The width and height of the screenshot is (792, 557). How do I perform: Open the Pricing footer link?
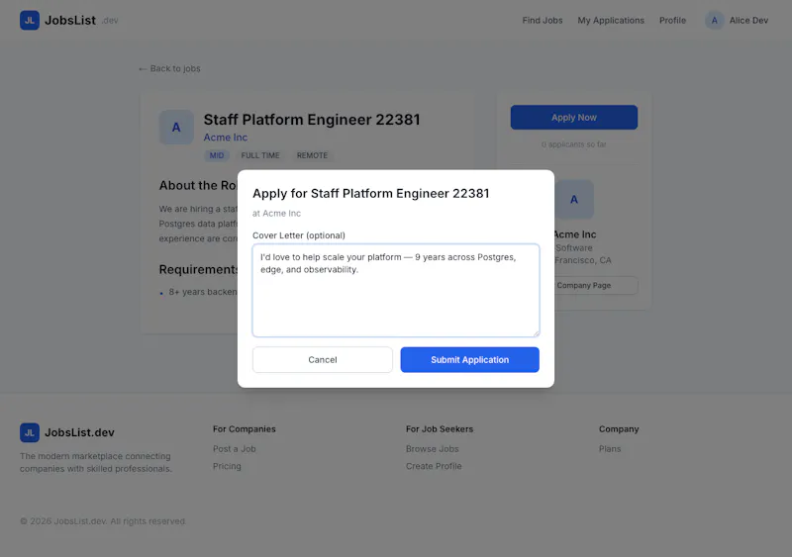tap(227, 466)
